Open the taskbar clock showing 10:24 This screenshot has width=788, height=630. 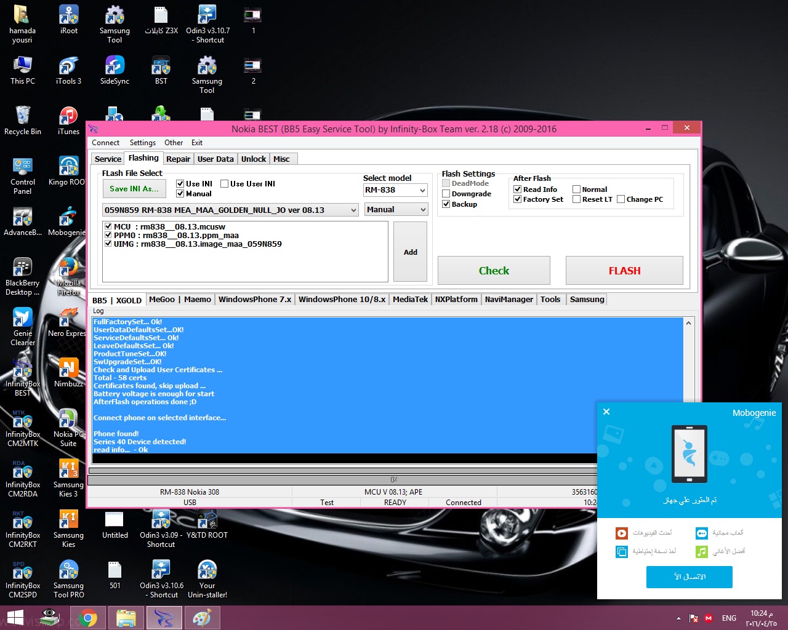tap(762, 618)
